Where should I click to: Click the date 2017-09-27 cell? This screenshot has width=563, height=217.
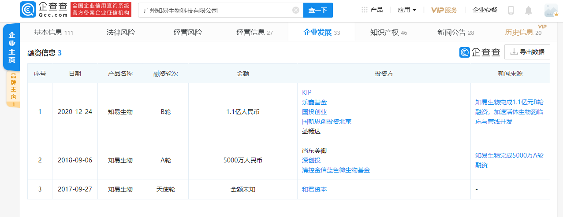pos(75,189)
